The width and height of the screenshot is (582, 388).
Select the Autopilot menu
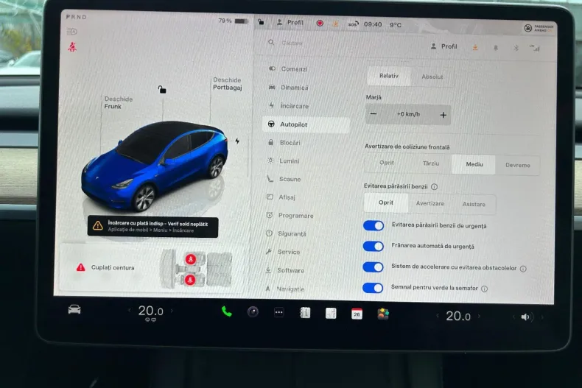306,124
